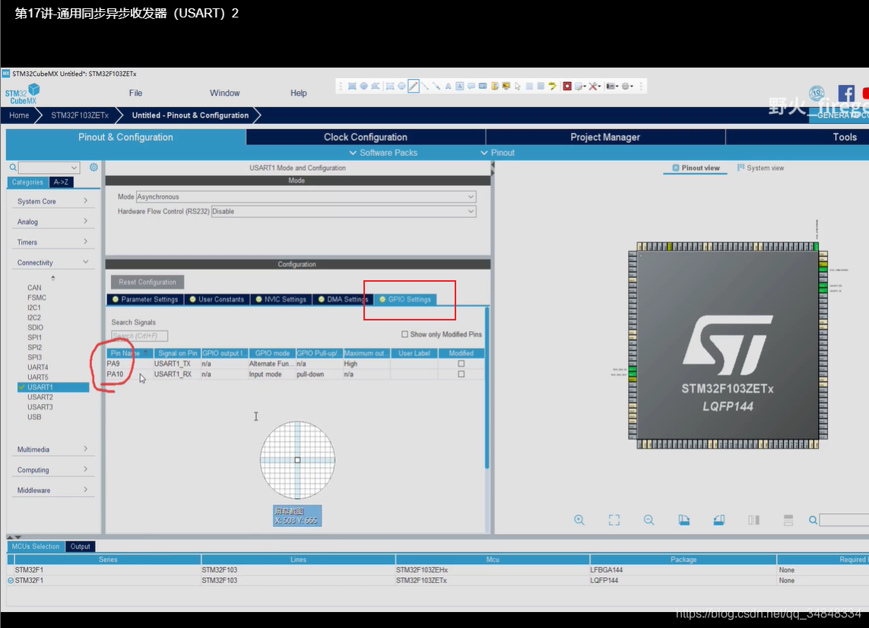Open the NVIC Settings tab
Viewport: 869px width, 628px height.
click(x=281, y=299)
